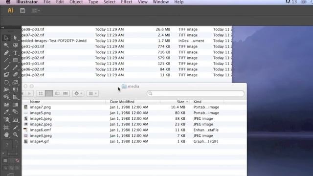Choose the Magic Wand tool
This screenshot has width=313, height=176.
[x=6, y=45]
